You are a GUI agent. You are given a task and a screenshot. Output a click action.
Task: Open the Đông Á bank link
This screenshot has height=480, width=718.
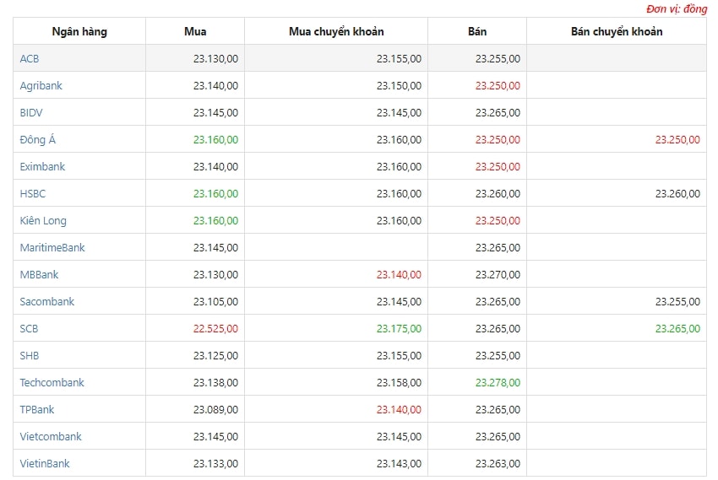click(37, 139)
